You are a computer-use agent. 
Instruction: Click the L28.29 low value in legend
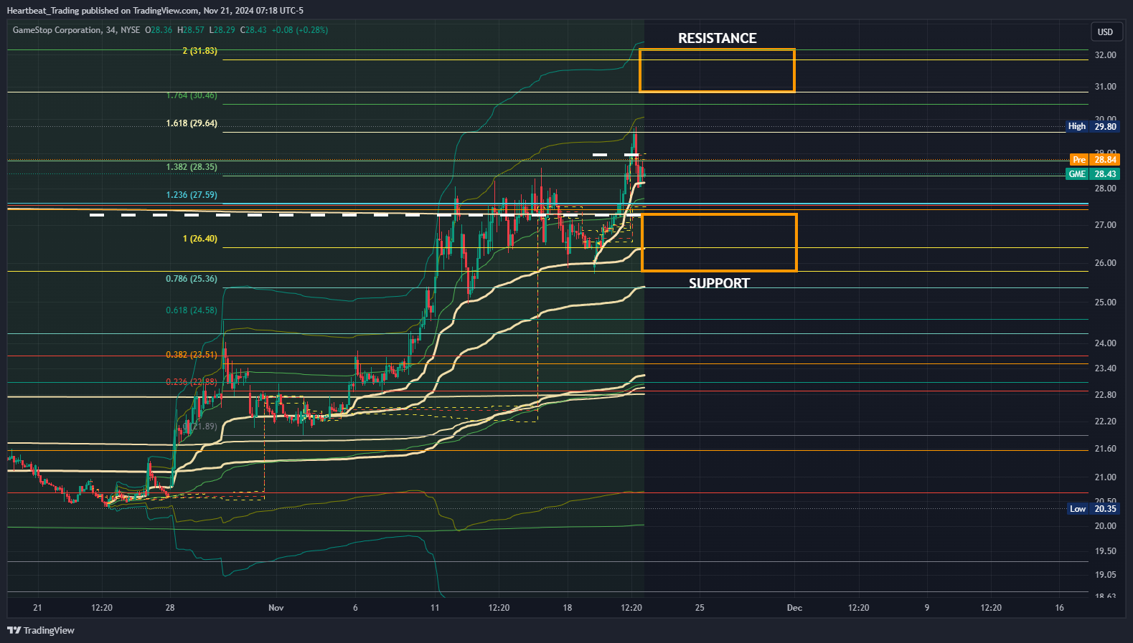click(x=222, y=30)
